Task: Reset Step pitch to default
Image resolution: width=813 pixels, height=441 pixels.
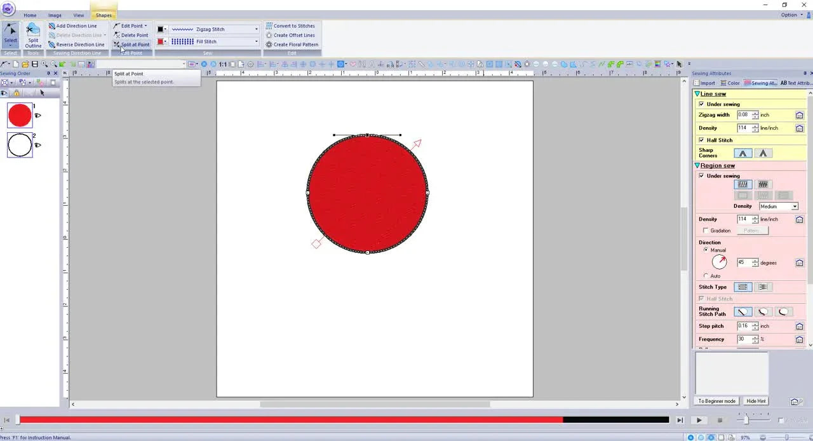Action: point(800,326)
